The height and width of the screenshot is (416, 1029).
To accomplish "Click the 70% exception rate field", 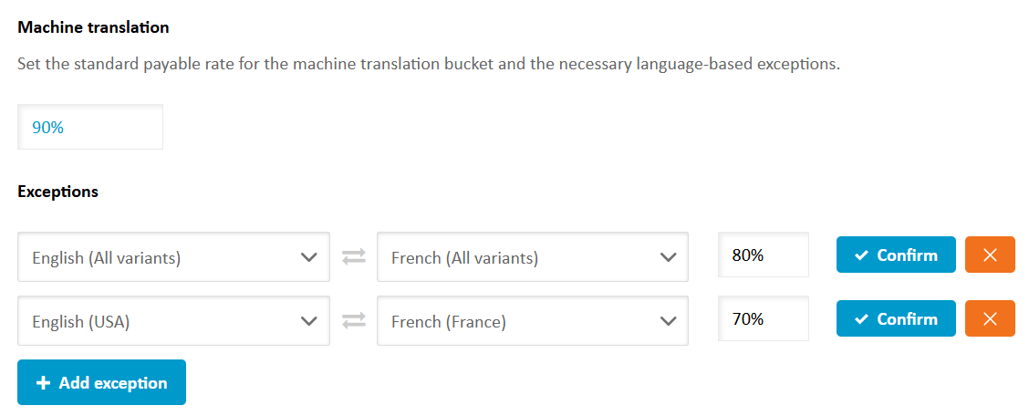I will pyautogui.click(x=764, y=319).
